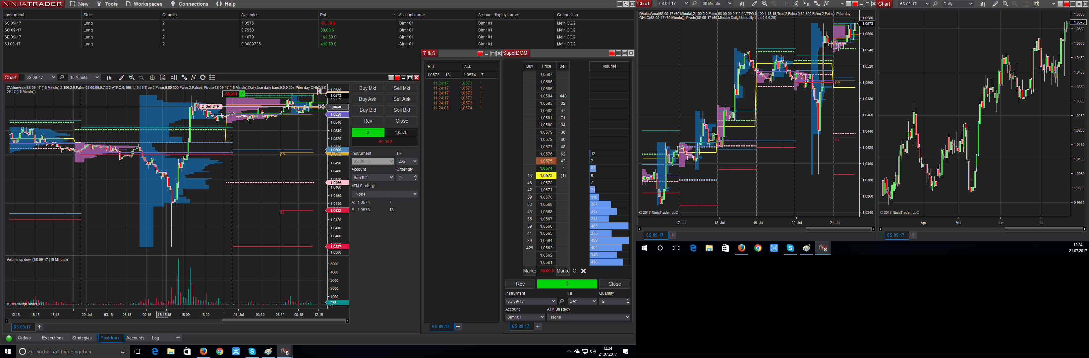Open bar type selector in Daily chart
The image size is (1089, 358).
tap(983, 4)
